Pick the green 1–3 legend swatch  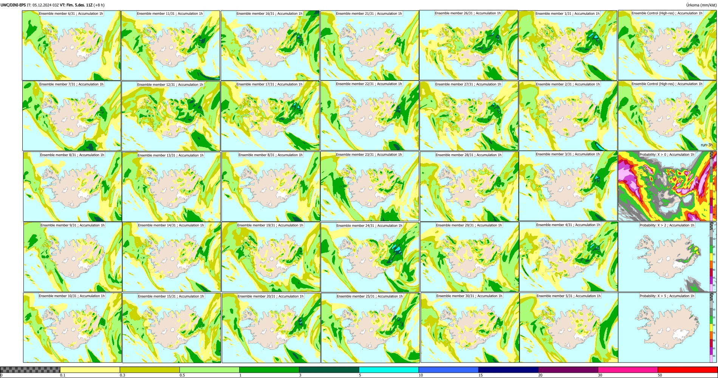pyautogui.click(x=269, y=370)
